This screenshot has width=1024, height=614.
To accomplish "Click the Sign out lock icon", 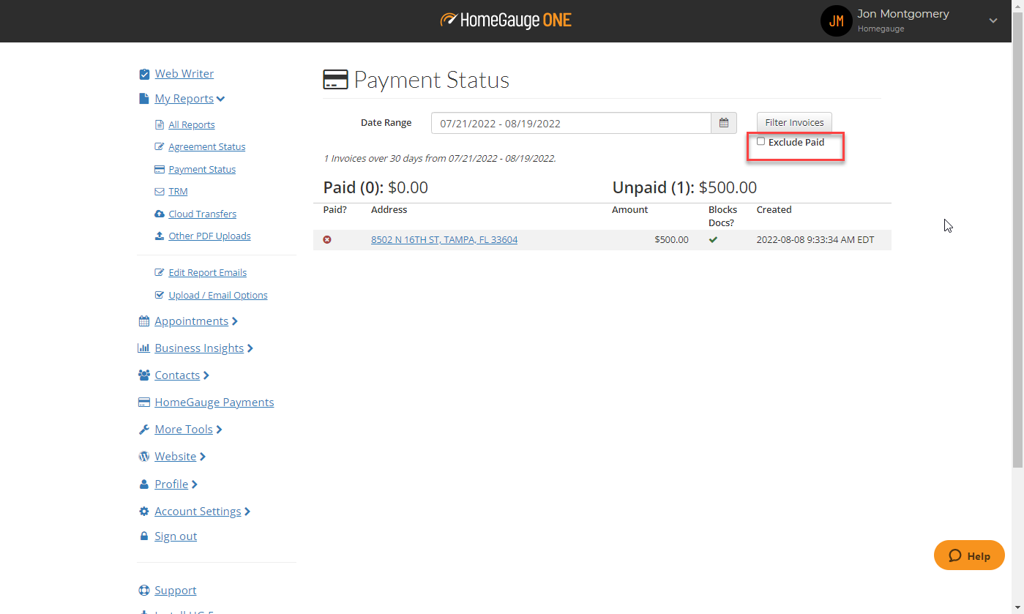I will pyautogui.click(x=144, y=536).
